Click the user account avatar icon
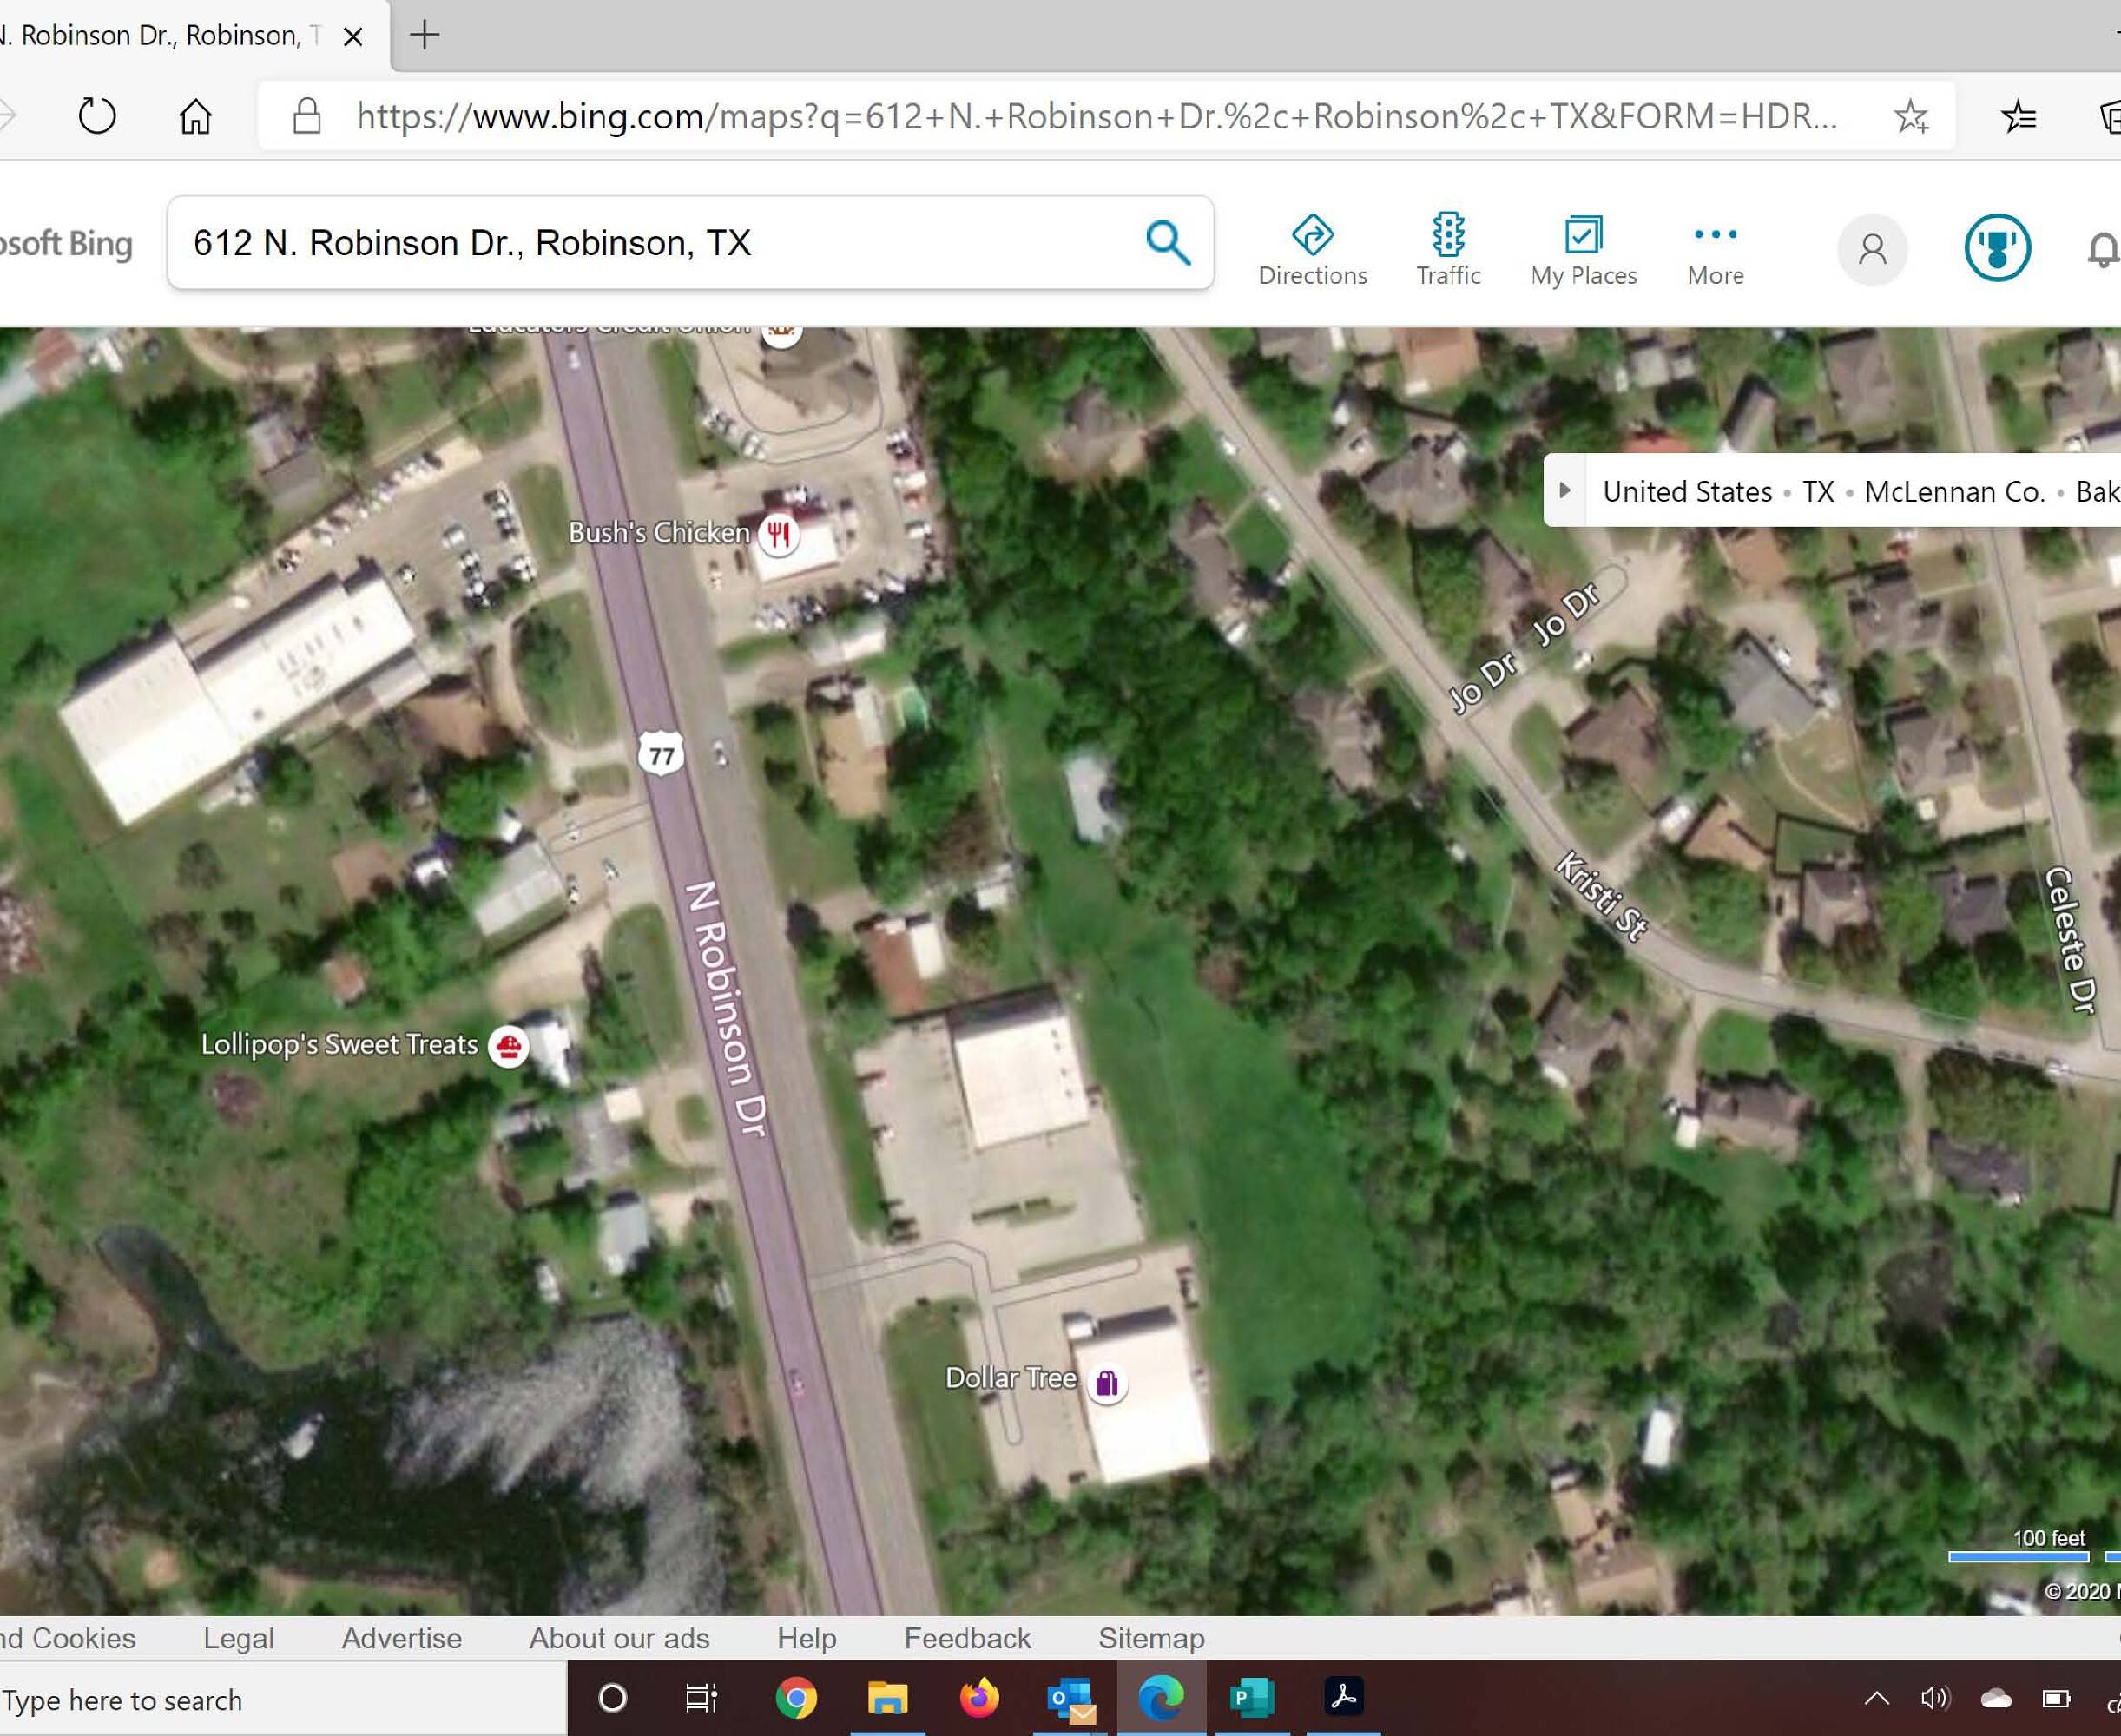The image size is (2121, 1736). click(1872, 249)
